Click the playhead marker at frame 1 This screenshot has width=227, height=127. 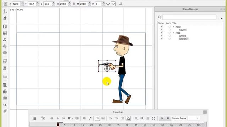click(x=58, y=125)
